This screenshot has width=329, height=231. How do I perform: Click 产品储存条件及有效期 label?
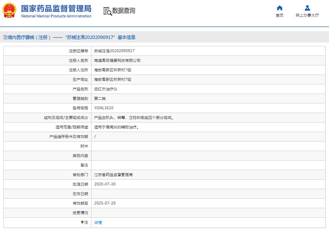[x=69, y=137]
